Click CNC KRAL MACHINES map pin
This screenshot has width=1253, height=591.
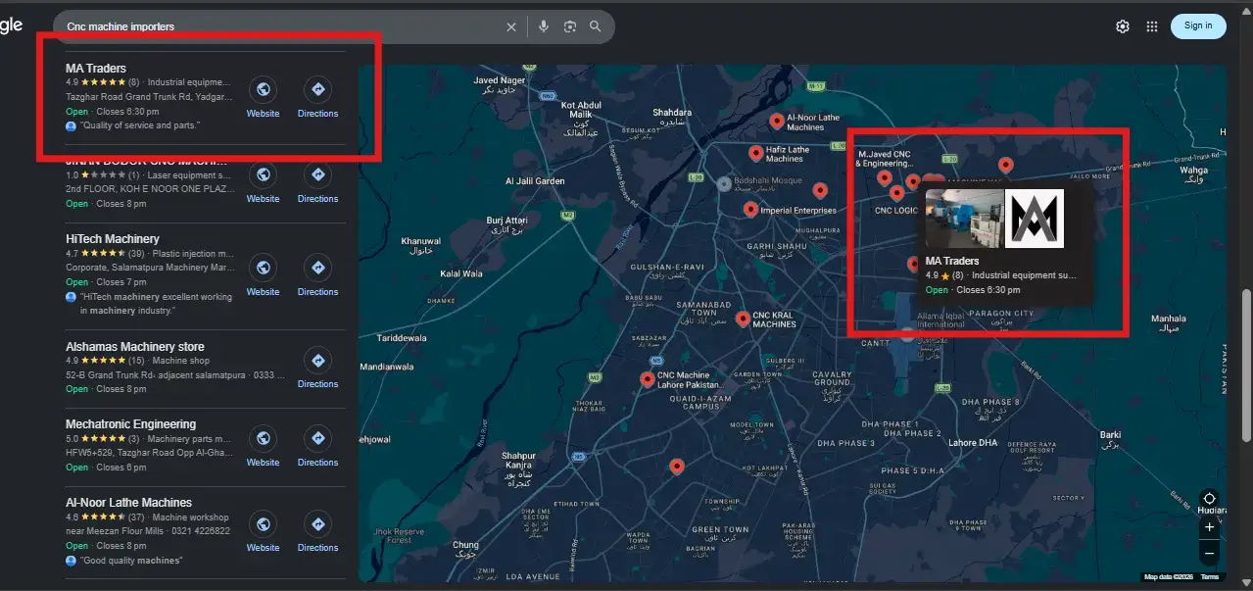[743, 319]
